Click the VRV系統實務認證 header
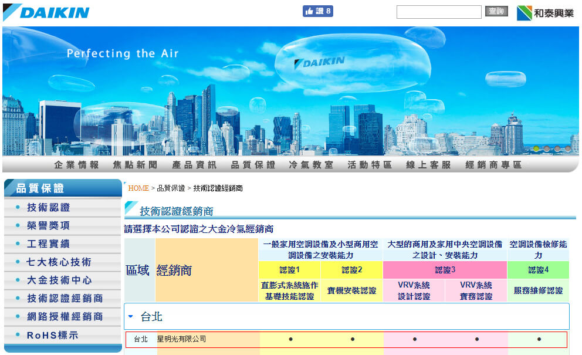Viewport: 582px width, 355px height. click(476, 291)
